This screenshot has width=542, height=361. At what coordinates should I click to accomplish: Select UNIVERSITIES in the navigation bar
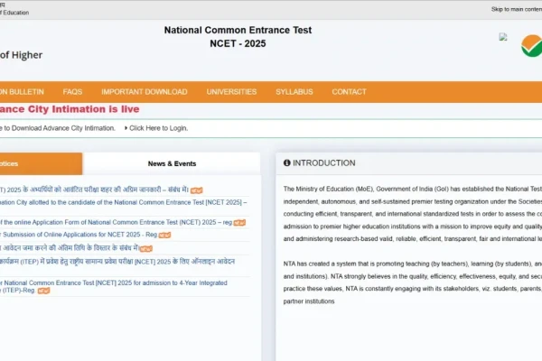[x=231, y=92]
